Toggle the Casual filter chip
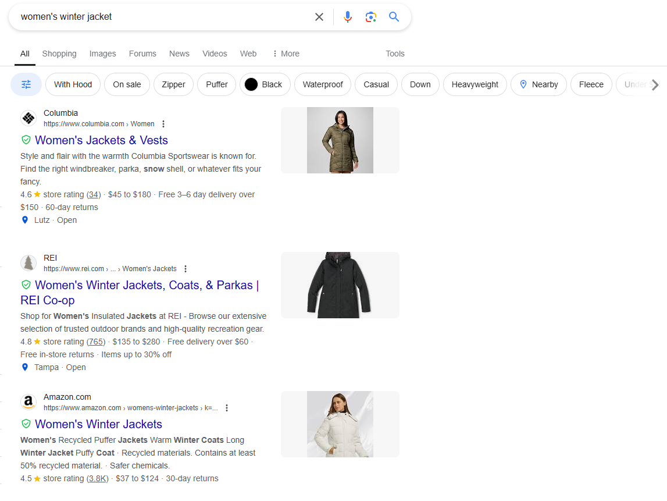Viewport: 667px width, 501px height. click(376, 84)
